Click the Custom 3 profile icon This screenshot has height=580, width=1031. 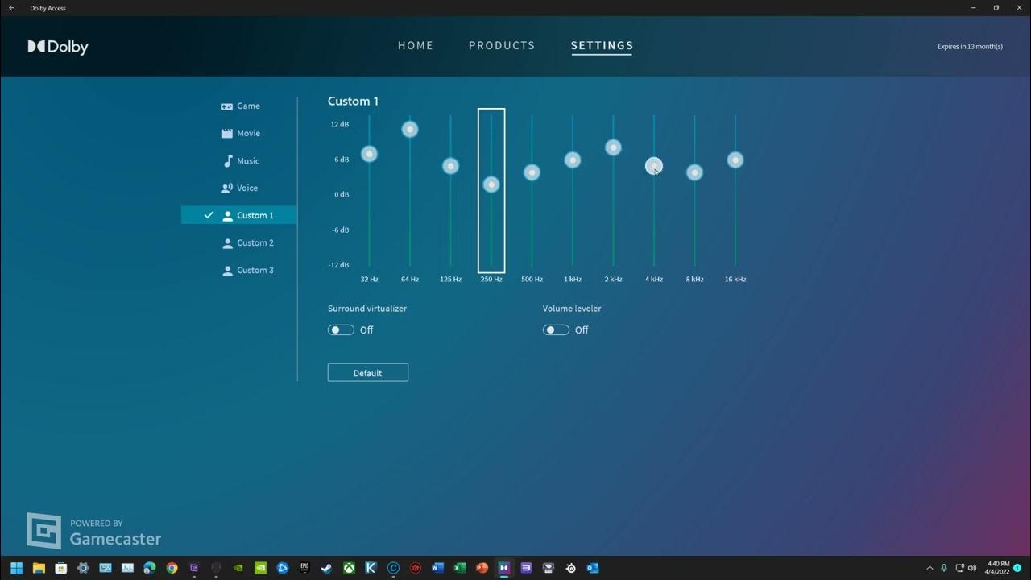(227, 271)
